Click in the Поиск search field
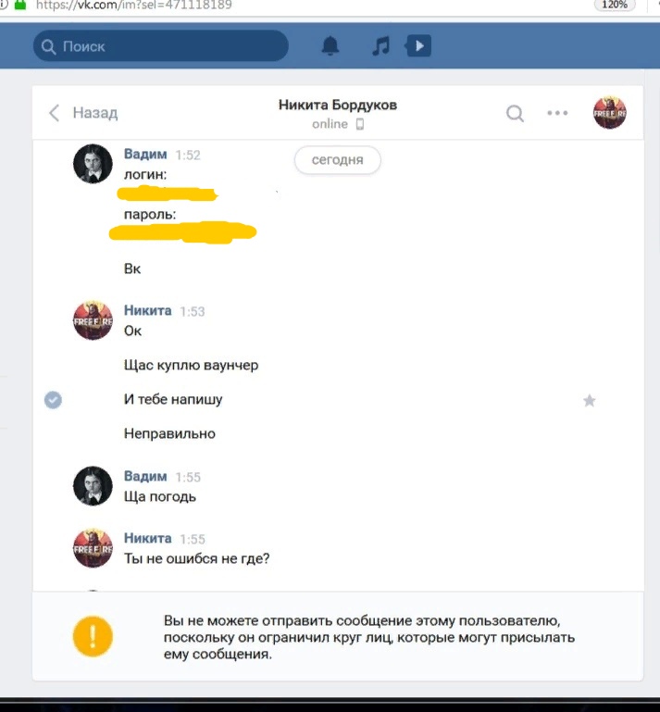 click(x=161, y=46)
